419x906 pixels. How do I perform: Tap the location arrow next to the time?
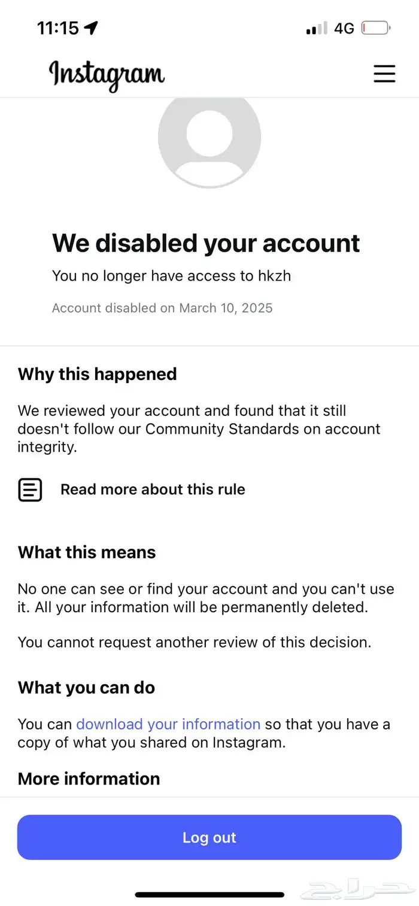tap(92, 28)
